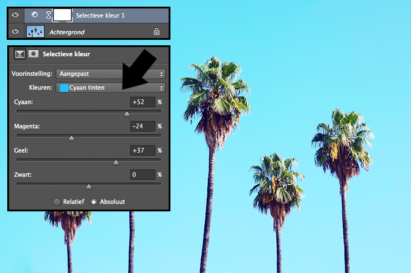Click the Geel slider label
411x273 pixels.
(x=21, y=150)
